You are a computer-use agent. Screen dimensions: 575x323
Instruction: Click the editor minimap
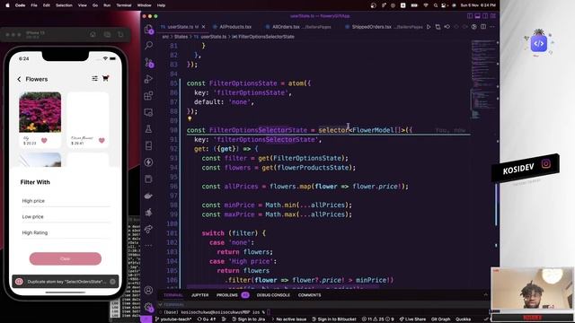(482, 79)
